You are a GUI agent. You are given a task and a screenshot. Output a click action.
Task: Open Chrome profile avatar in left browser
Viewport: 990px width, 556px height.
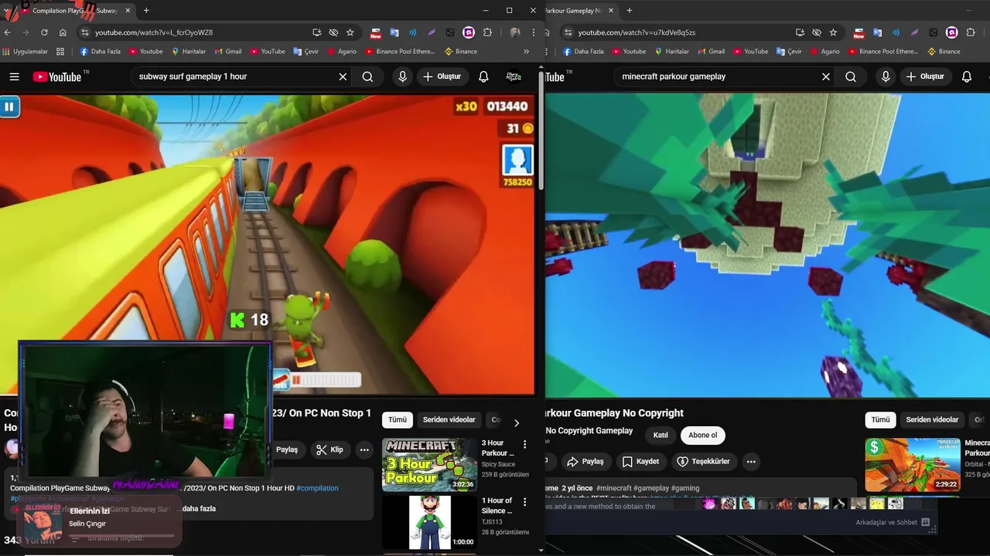tap(515, 32)
